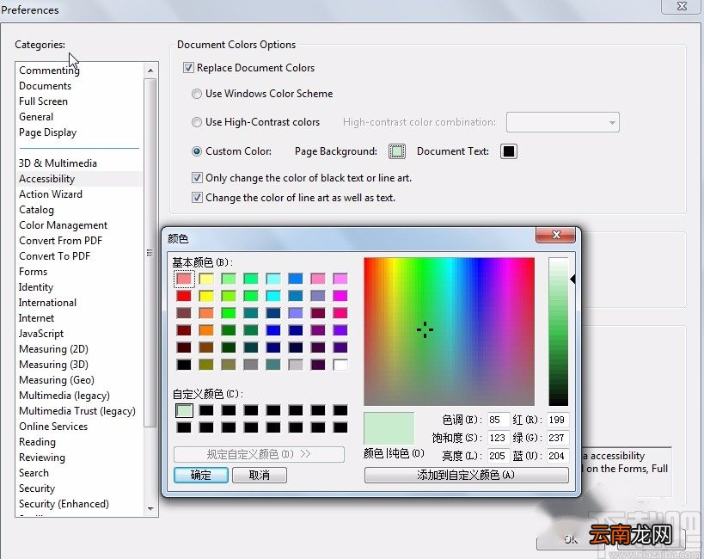
Task: Click 添加到自定义颜色 button
Action: click(x=466, y=475)
